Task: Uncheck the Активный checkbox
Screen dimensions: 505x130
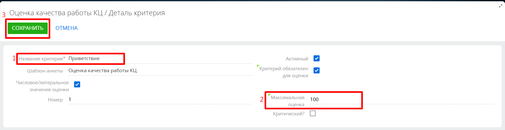Action: [316, 58]
